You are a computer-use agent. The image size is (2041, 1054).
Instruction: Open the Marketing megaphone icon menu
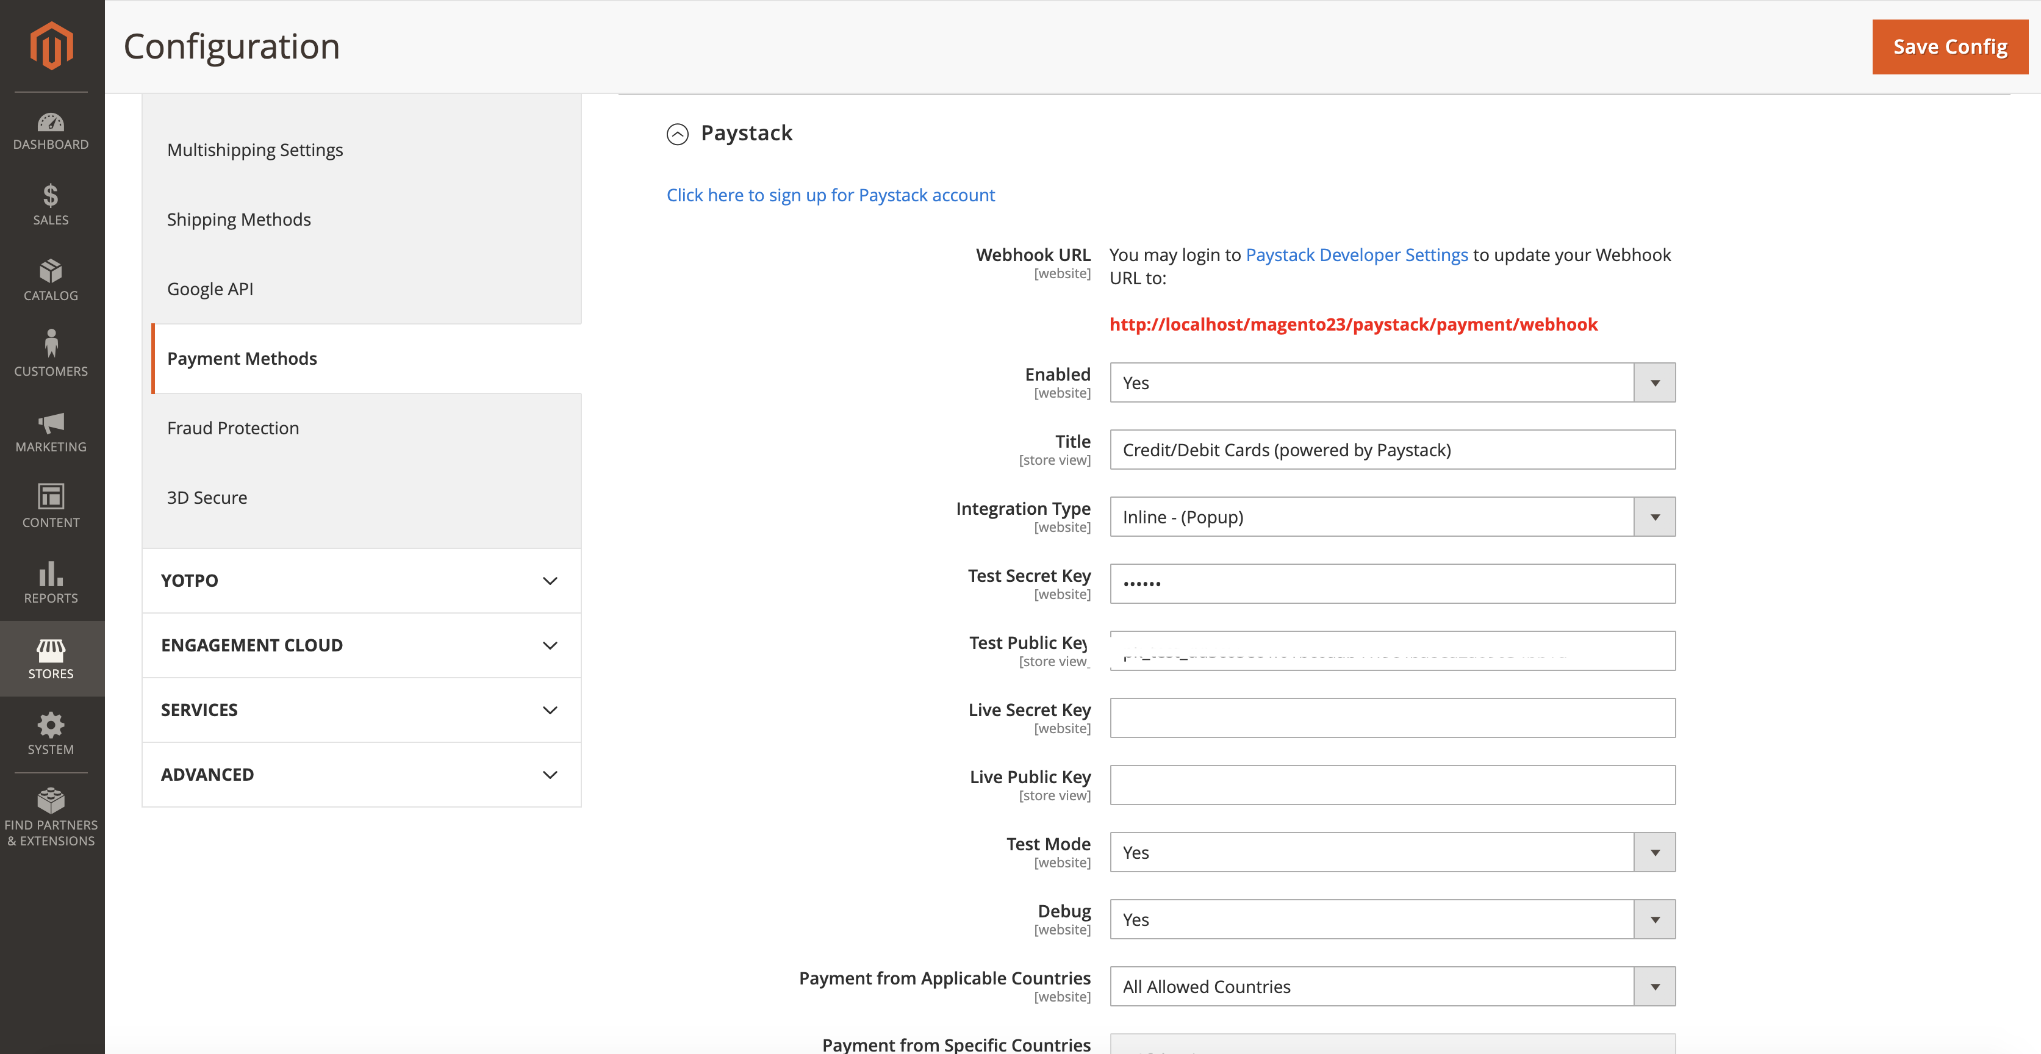(x=51, y=431)
